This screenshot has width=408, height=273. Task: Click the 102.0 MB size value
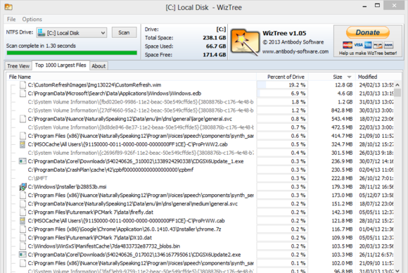pos(342,263)
